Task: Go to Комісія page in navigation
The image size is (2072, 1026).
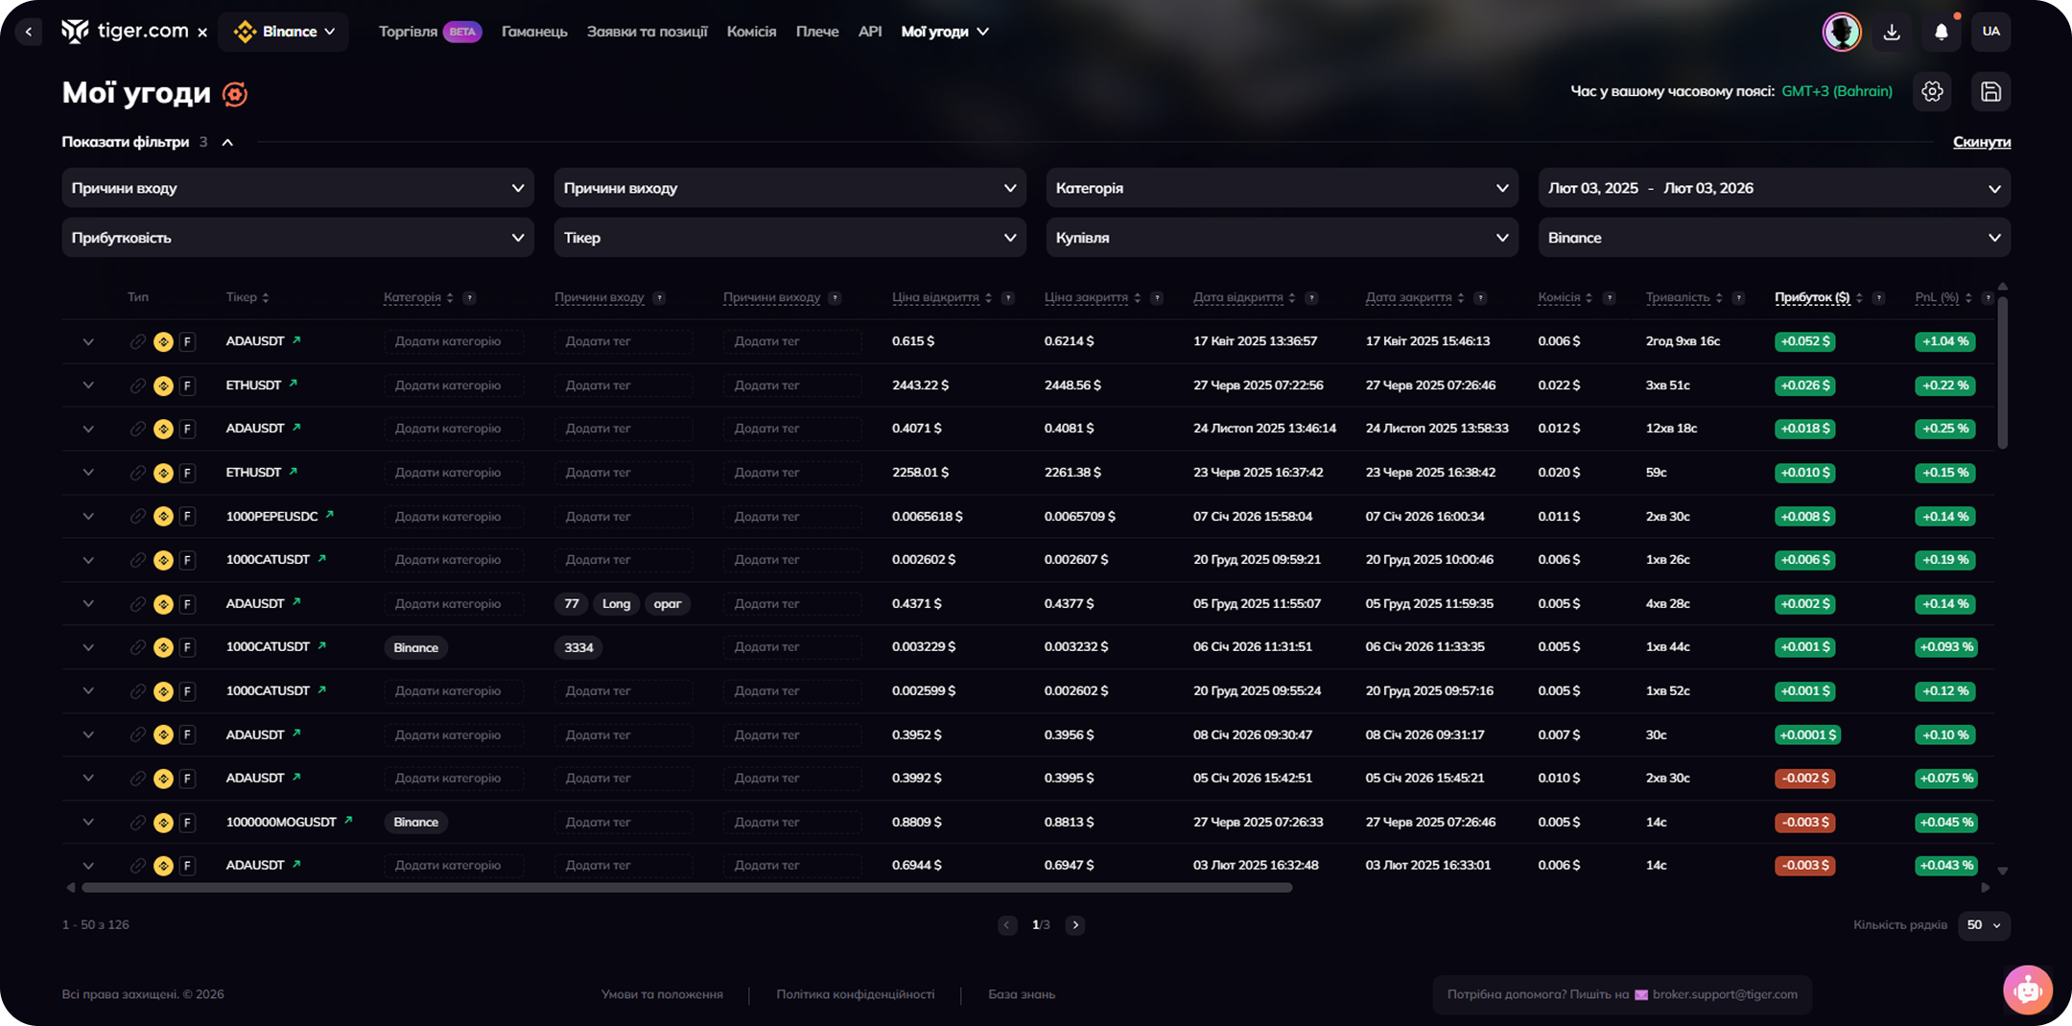Action: [x=751, y=32]
